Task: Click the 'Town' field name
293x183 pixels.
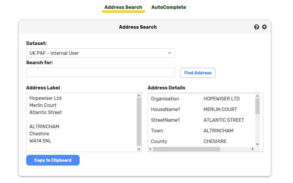Action: pyautogui.click(x=157, y=131)
